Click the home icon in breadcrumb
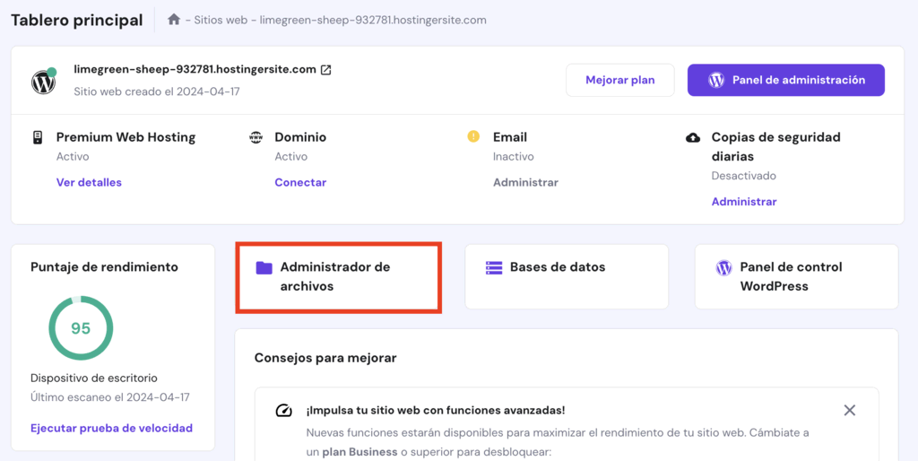 (x=174, y=19)
